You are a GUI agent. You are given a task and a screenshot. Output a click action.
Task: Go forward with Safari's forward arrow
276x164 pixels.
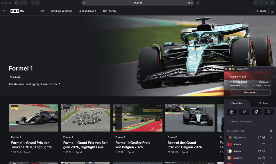(x=38, y=3)
